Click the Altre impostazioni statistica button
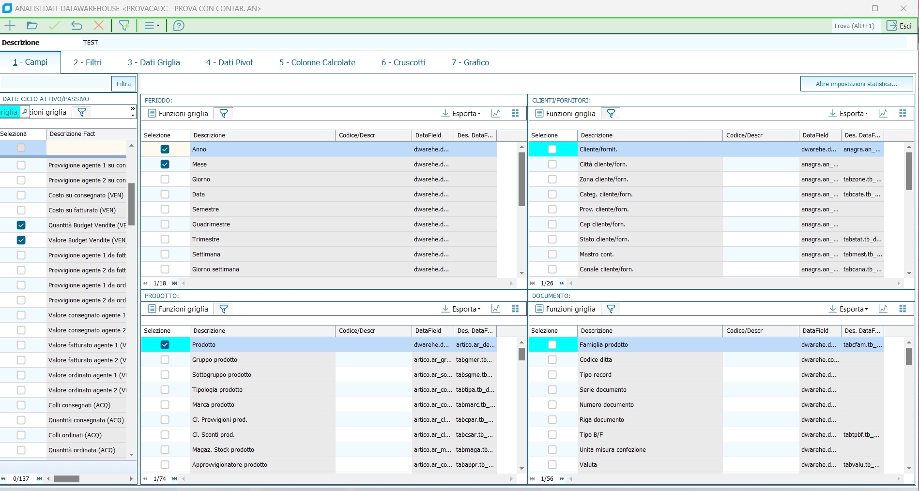 point(856,84)
